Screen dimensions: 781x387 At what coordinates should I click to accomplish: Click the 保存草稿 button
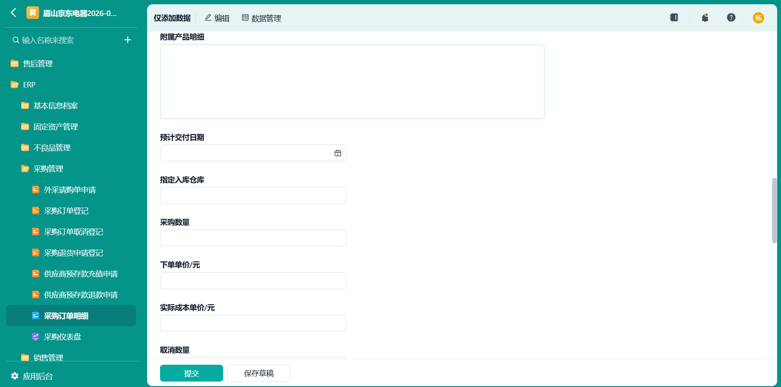[259, 373]
